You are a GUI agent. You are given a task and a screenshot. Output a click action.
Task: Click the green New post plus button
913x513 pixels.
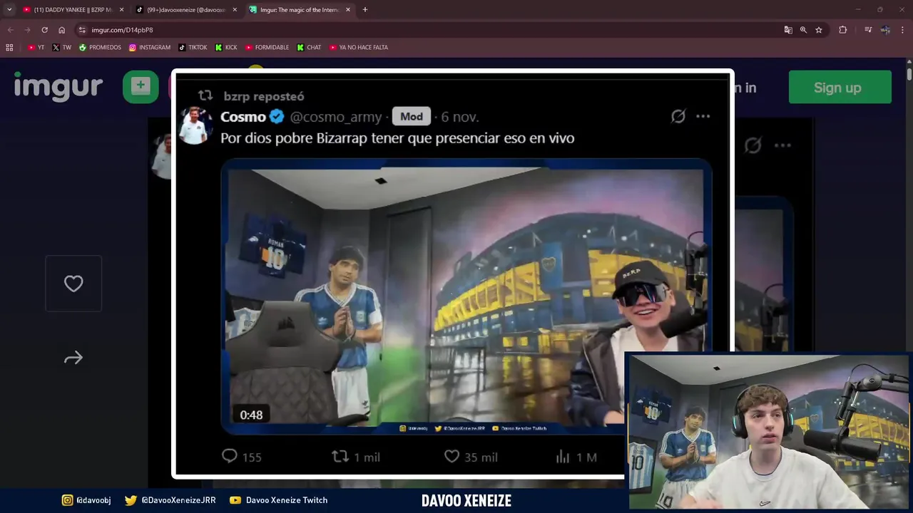(141, 87)
